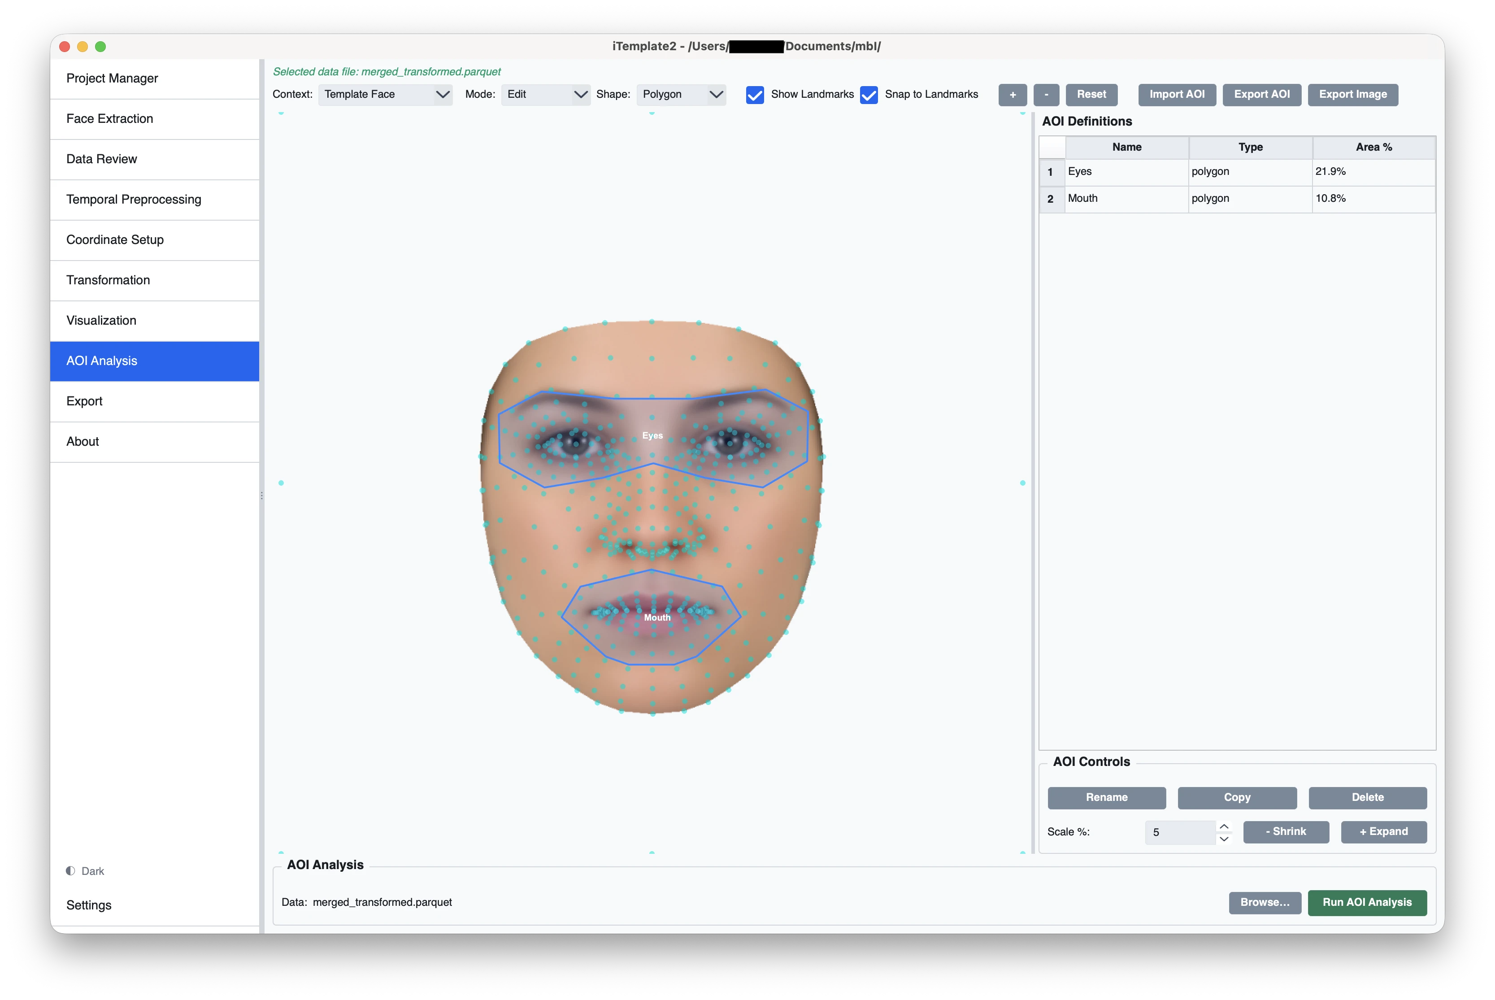
Task: Select AOI Analysis sidebar item
Action: point(154,361)
